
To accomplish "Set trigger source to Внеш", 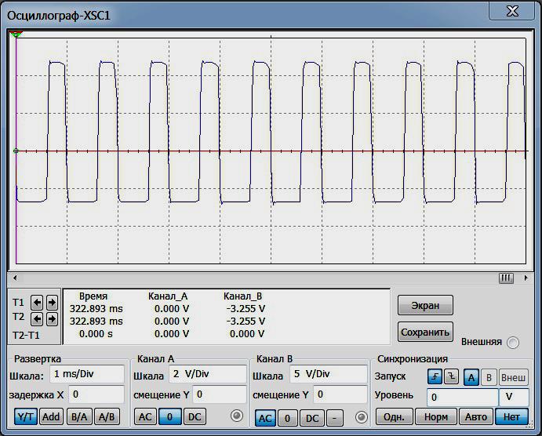I will point(513,378).
